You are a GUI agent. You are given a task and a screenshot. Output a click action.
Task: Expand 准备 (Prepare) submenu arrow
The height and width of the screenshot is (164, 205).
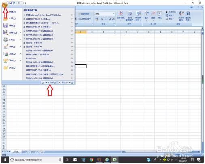point(20,46)
